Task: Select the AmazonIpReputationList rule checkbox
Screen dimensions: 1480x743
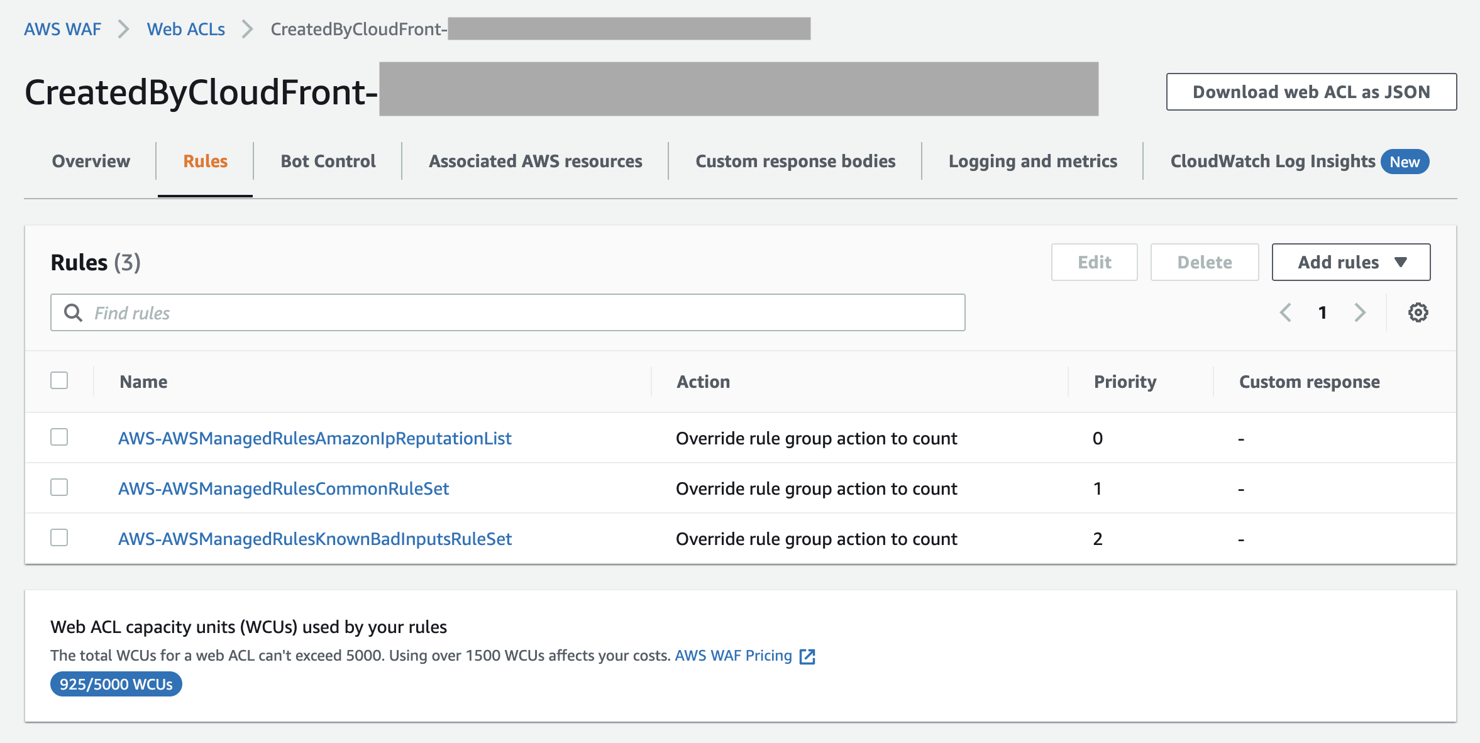Action: click(x=59, y=437)
